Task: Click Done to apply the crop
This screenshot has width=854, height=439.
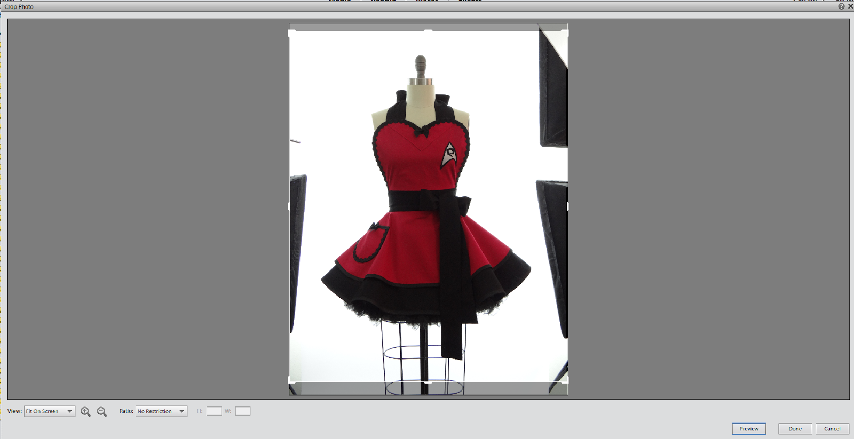Action: (x=795, y=429)
